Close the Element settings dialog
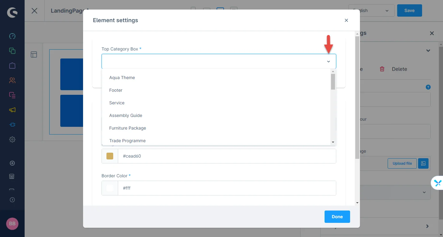443x237 pixels. [346, 20]
